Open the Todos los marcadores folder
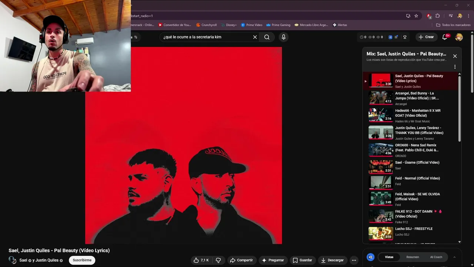 pos(453,25)
